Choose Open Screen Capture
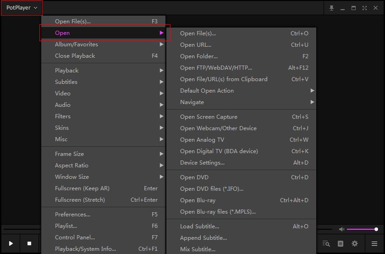 (209, 117)
